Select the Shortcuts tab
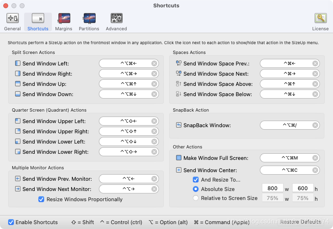This screenshot has height=229, width=333. [38, 22]
